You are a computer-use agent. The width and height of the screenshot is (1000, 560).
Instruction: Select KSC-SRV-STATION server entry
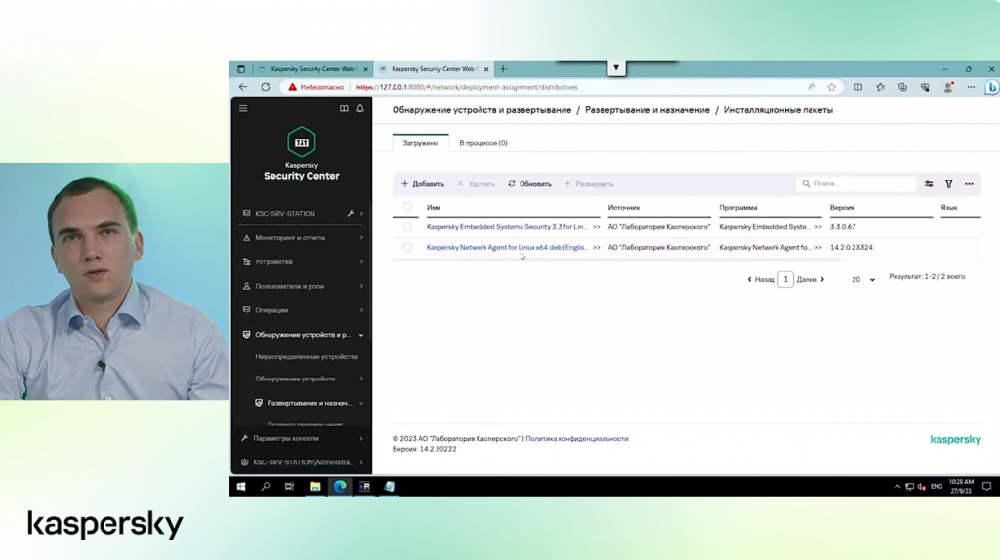pyautogui.click(x=285, y=214)
